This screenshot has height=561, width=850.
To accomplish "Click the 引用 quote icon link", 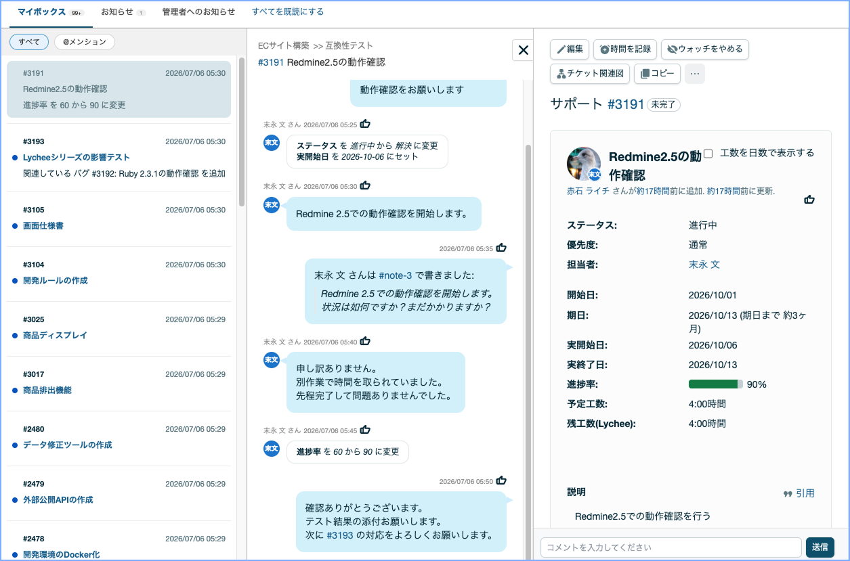I will pyautogui.click(x=799, y=493).
